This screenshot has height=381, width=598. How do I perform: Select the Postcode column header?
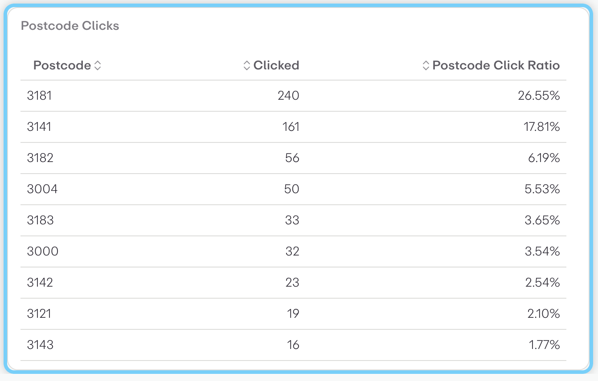point(62,65)
